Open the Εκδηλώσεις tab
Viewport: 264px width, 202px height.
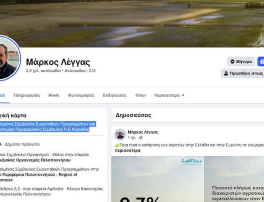(115, 95)
